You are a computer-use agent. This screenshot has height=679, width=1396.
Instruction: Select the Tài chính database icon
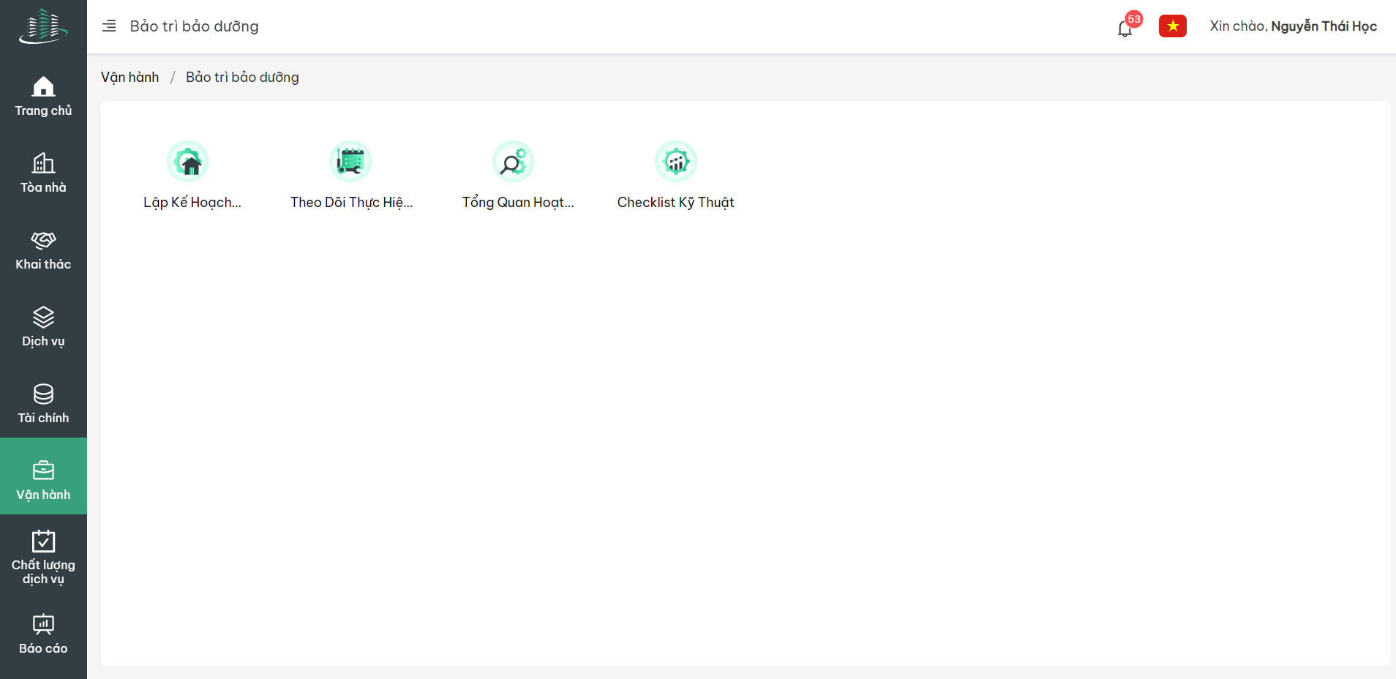coord(43,394)
